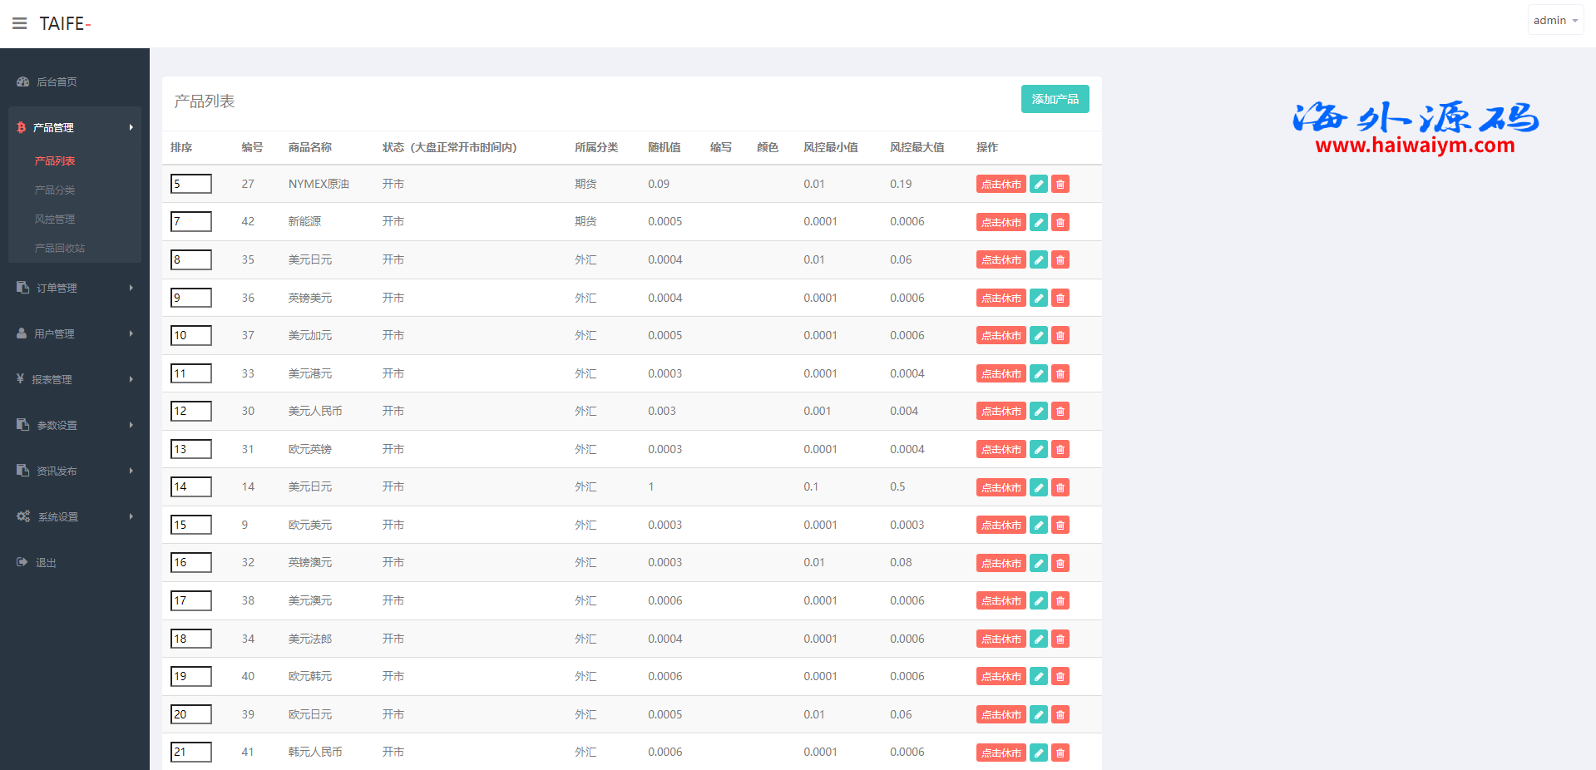The image size is (1596, 770).
Task: Select 风控管理 in the sidebar submenu
Action: (x=55, y=219)
